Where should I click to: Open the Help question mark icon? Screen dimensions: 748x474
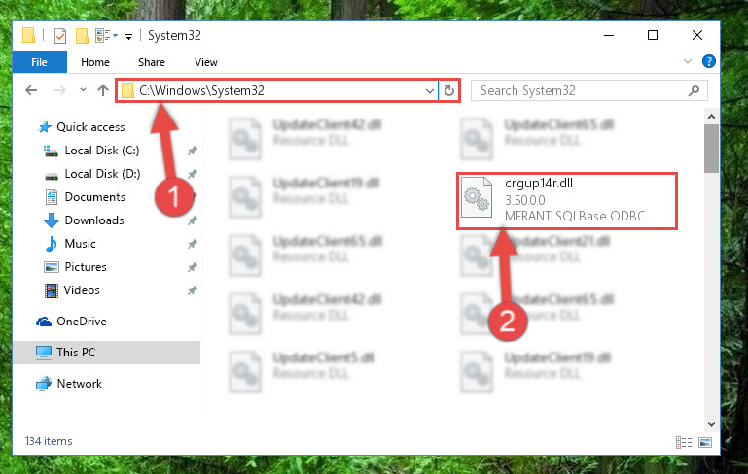coord(708,61)
